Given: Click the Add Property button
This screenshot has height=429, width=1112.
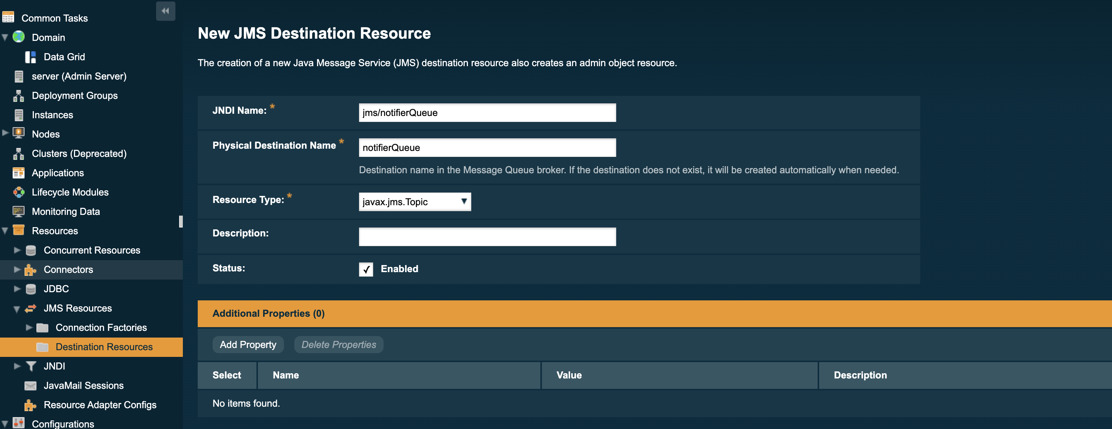Looking at the screenshot, I should [x=248, y=344].
